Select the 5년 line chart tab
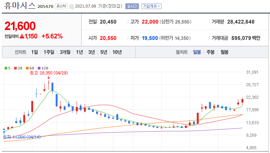 (104, 52)
